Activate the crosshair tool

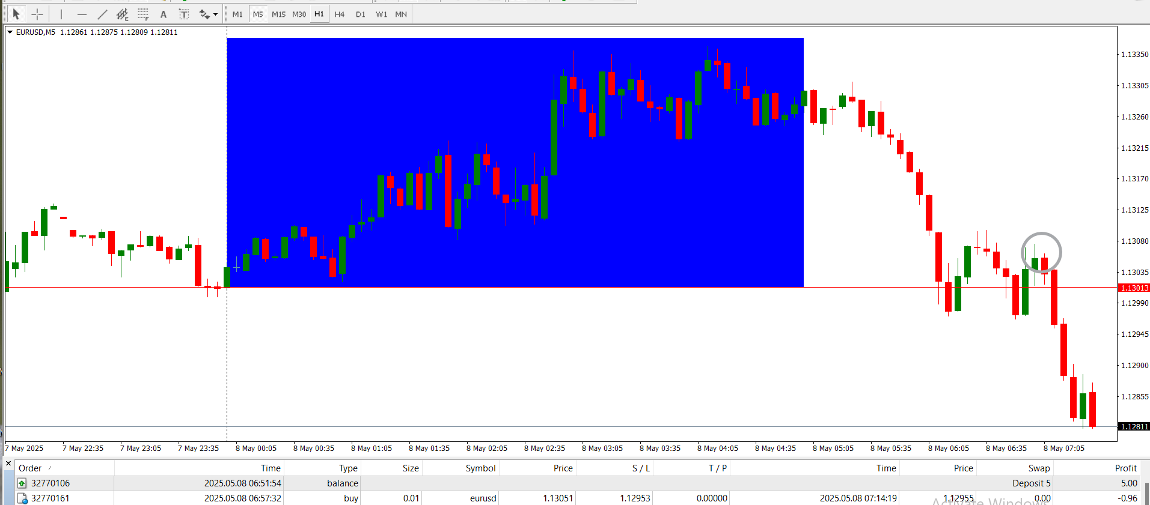point(37,14)
